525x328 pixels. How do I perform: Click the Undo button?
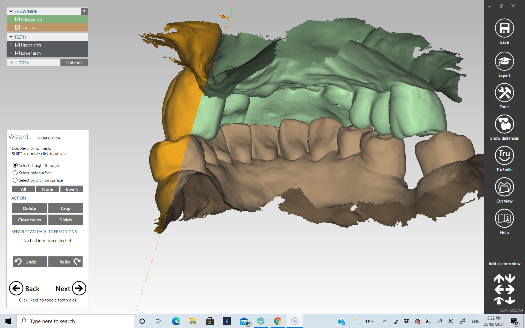pos(30,262)
